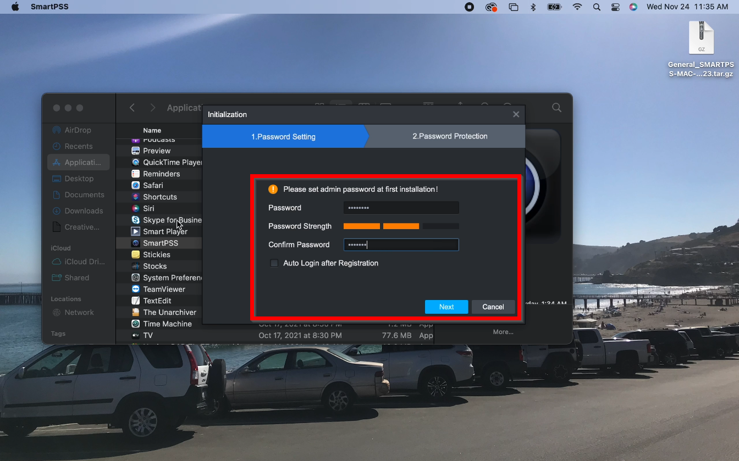
Task: Open Network in the Finder sidebar
Action: pos(78,312)
